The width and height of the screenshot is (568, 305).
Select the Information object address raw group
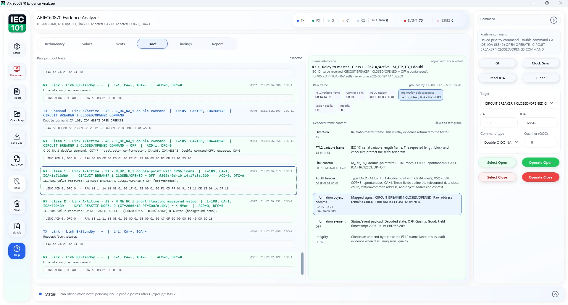421,95
